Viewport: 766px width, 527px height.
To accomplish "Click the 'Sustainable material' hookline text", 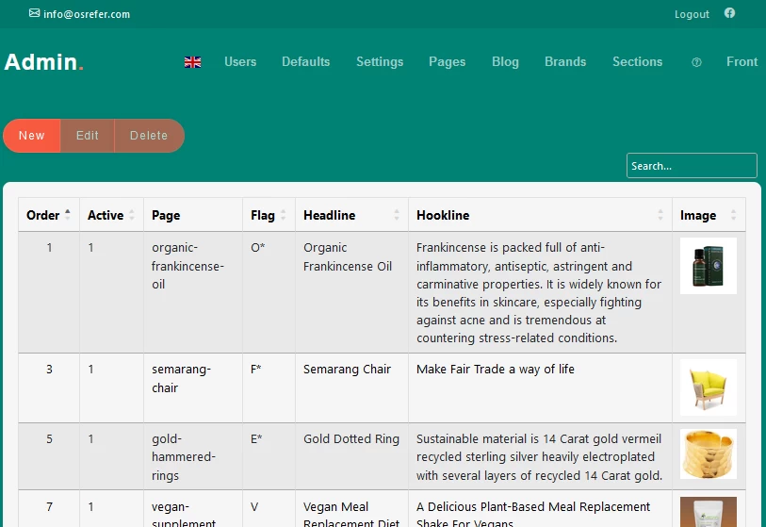I will pos(539,457).
